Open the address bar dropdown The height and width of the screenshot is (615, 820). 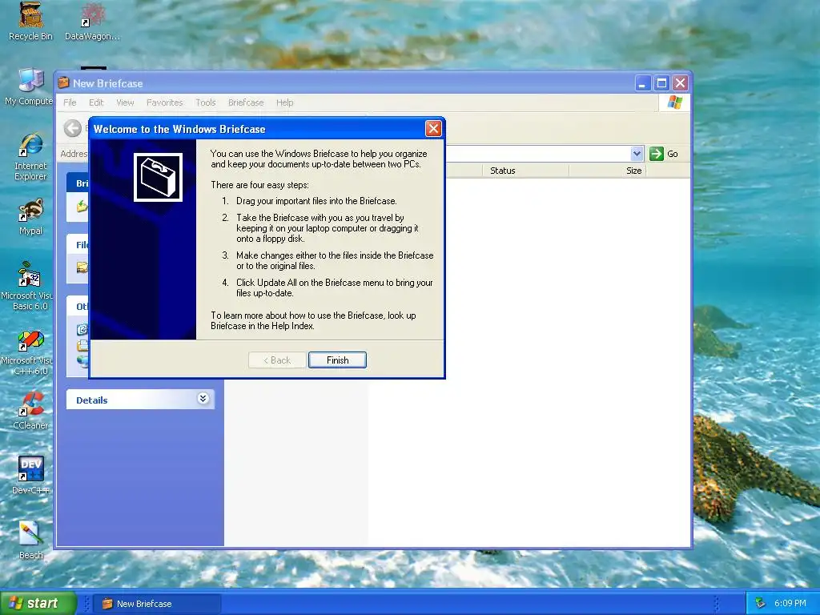pyautogui.click(x=637, y=154)
